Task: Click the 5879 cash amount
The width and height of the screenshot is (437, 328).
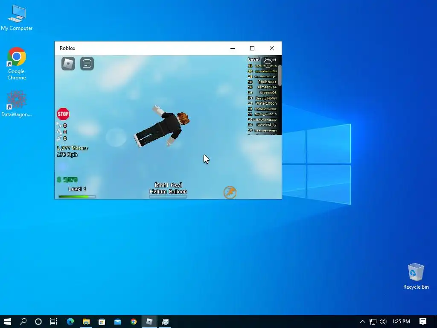Action: pos(70,180)
